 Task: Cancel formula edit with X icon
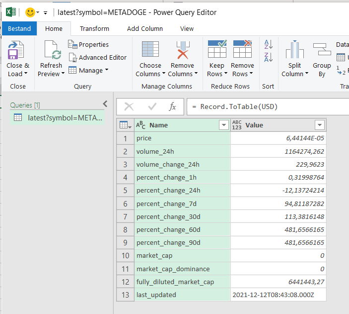[129, 106]
